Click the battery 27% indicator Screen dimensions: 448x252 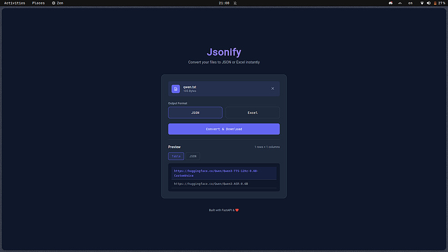click(439, 3)
